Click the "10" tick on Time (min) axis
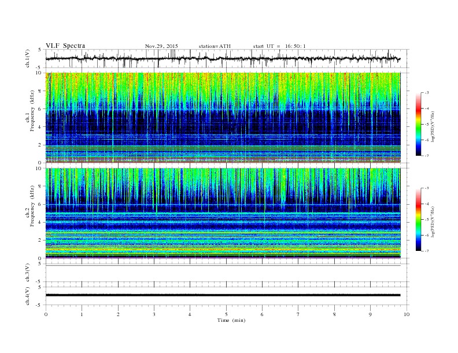The image size is (458, 353). [x=407, y=314]
